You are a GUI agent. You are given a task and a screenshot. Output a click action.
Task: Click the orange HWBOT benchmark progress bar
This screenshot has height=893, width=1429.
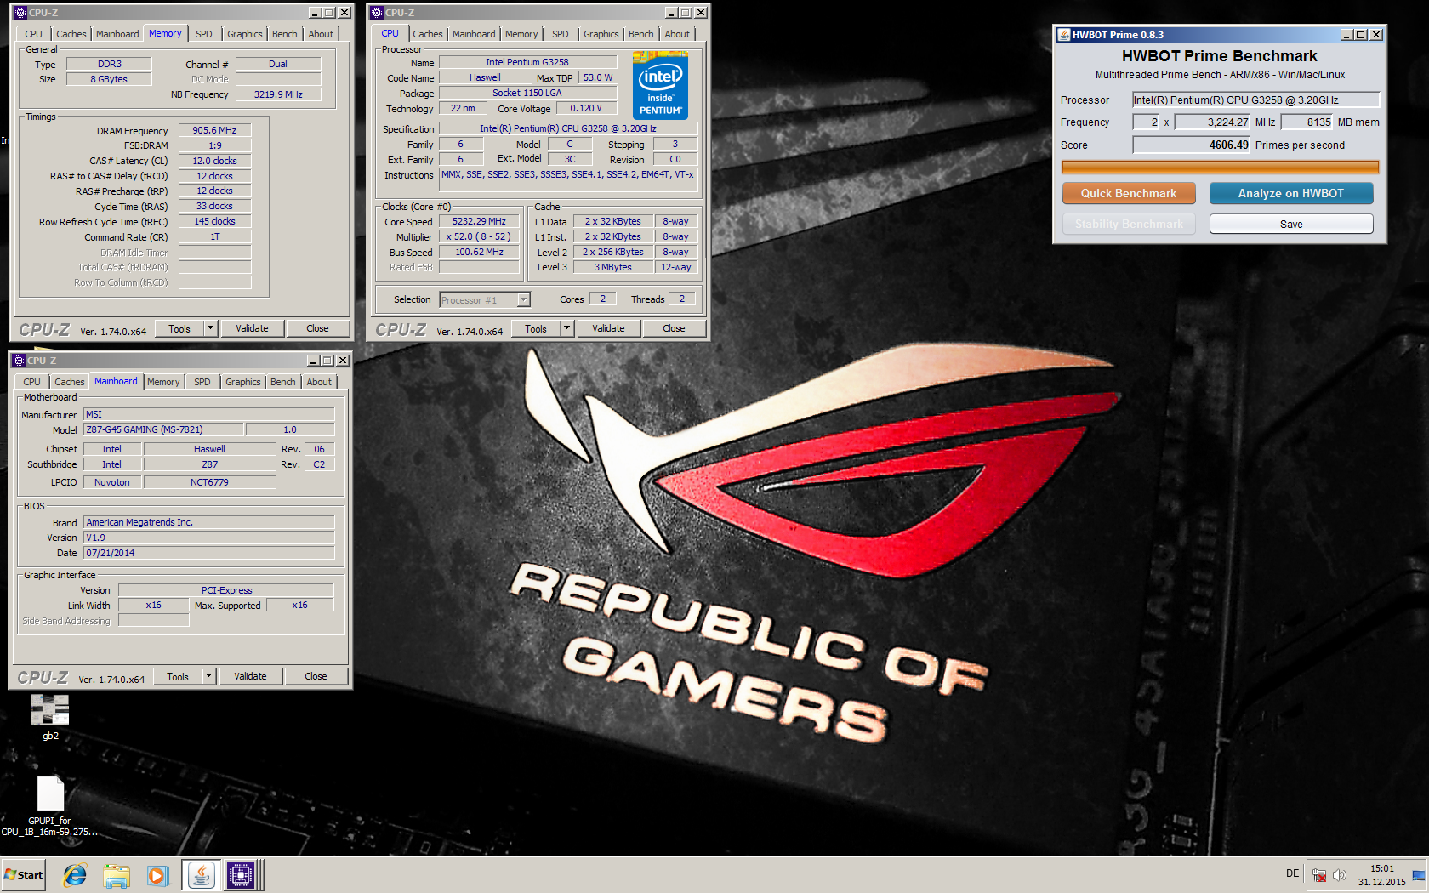pyautogui.click(x=1220, y=168)
